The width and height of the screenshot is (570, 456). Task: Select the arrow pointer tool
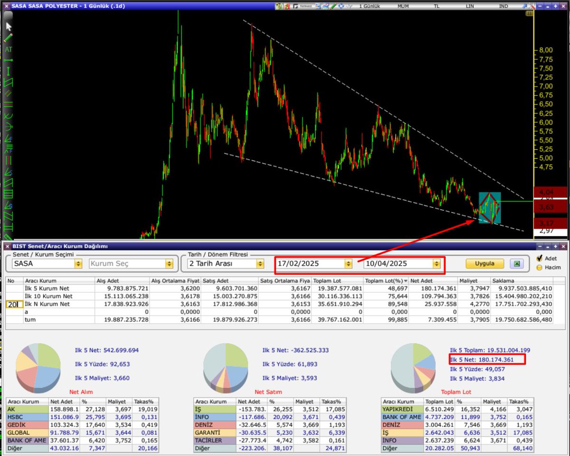pyautogui.click(x=8, y=26)
